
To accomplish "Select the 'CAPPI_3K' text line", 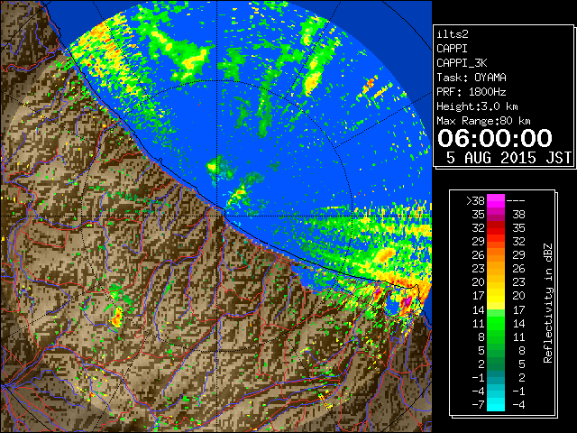I will tap(462, 63).
